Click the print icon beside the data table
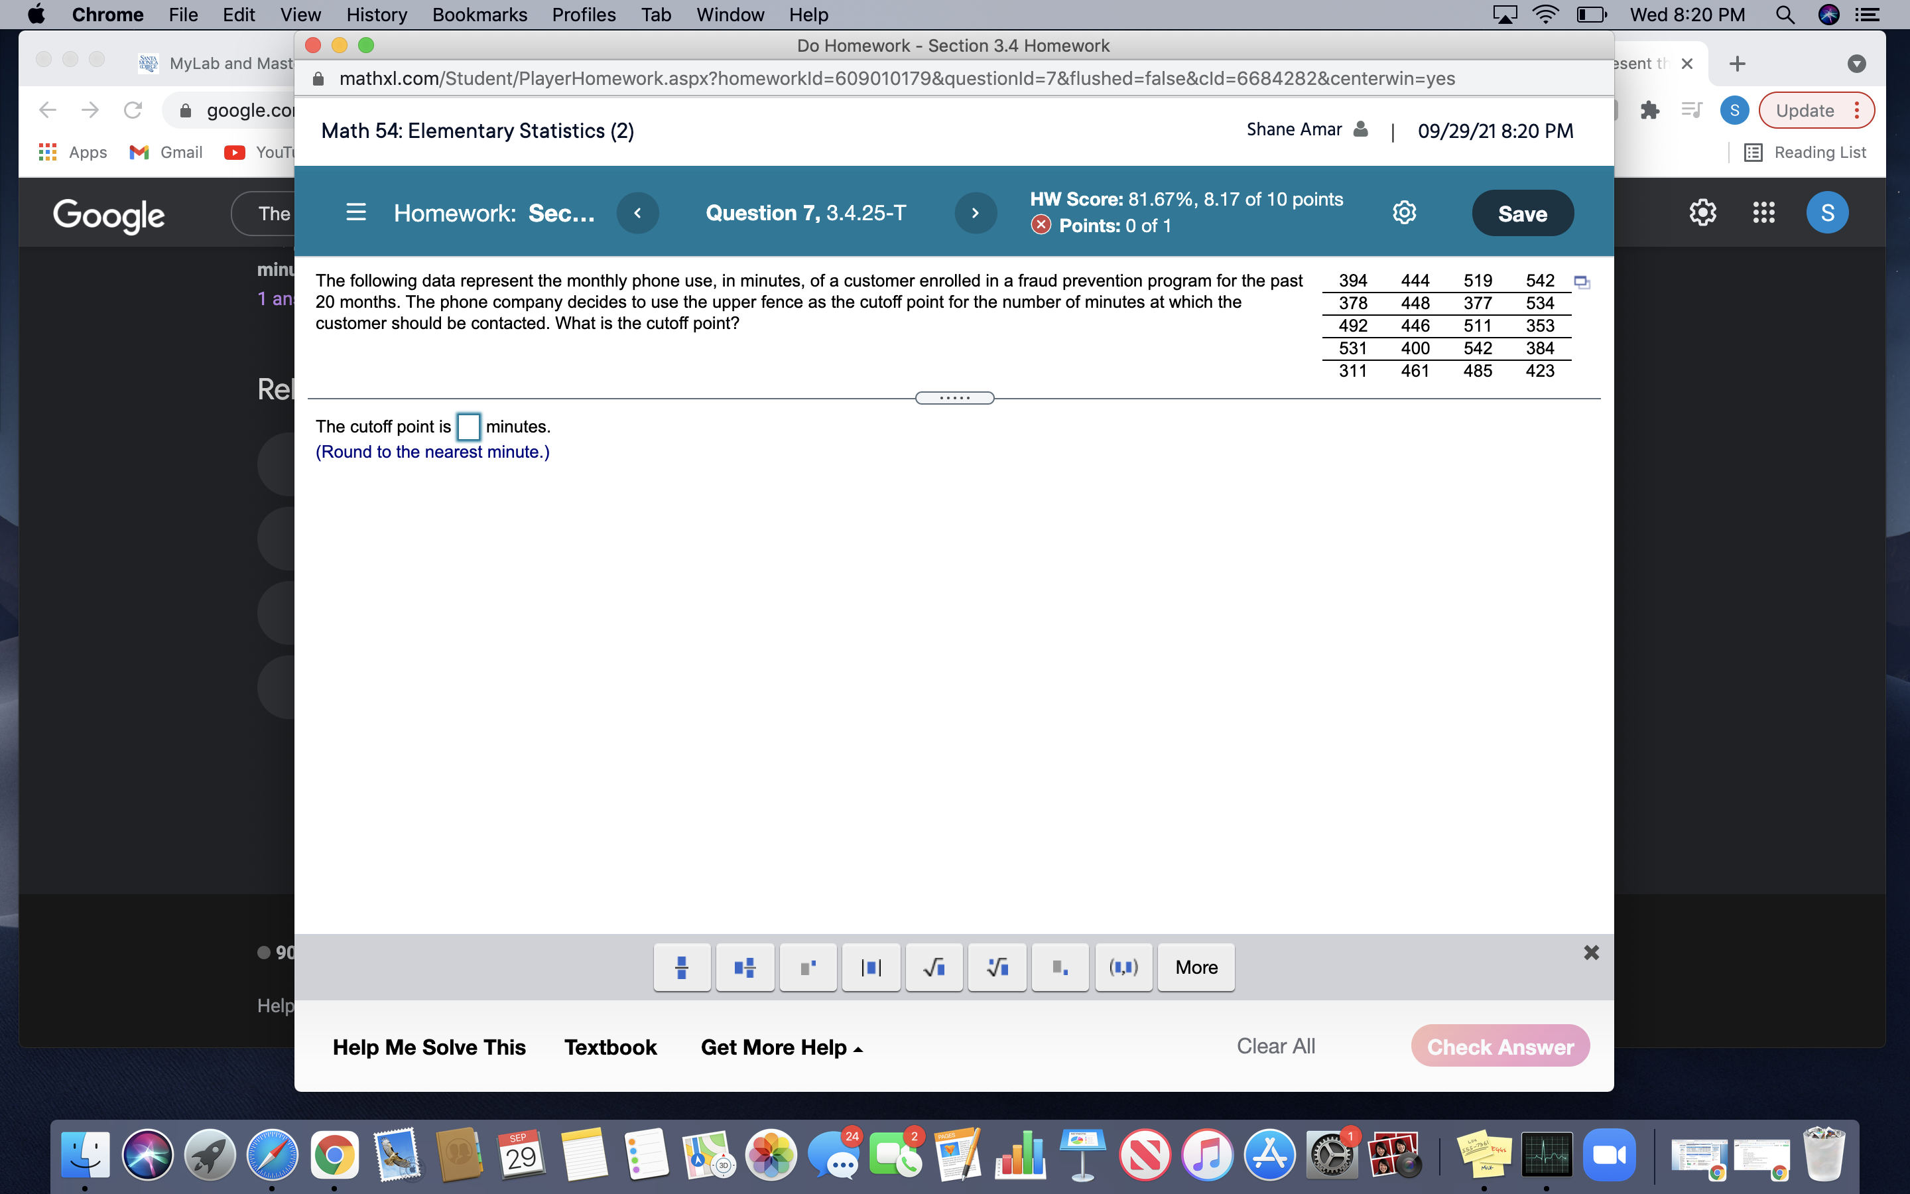This screenshot has width=1910, height=1194. pos(1583,281)
